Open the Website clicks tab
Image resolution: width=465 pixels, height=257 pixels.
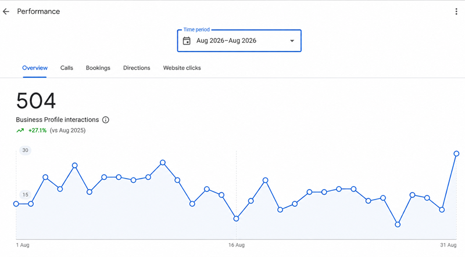(182, 68)
